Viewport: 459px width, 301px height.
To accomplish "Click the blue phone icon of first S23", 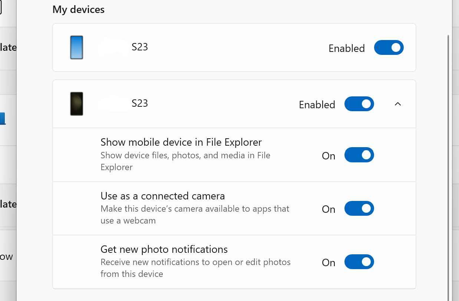I will point(76,47).
